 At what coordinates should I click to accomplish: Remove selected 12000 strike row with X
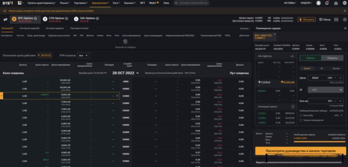point(117,96)
